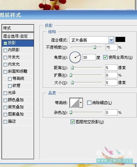
Task: Enable the 等高线 sub-option checkbox in the styles list
Action: point(10,79)
